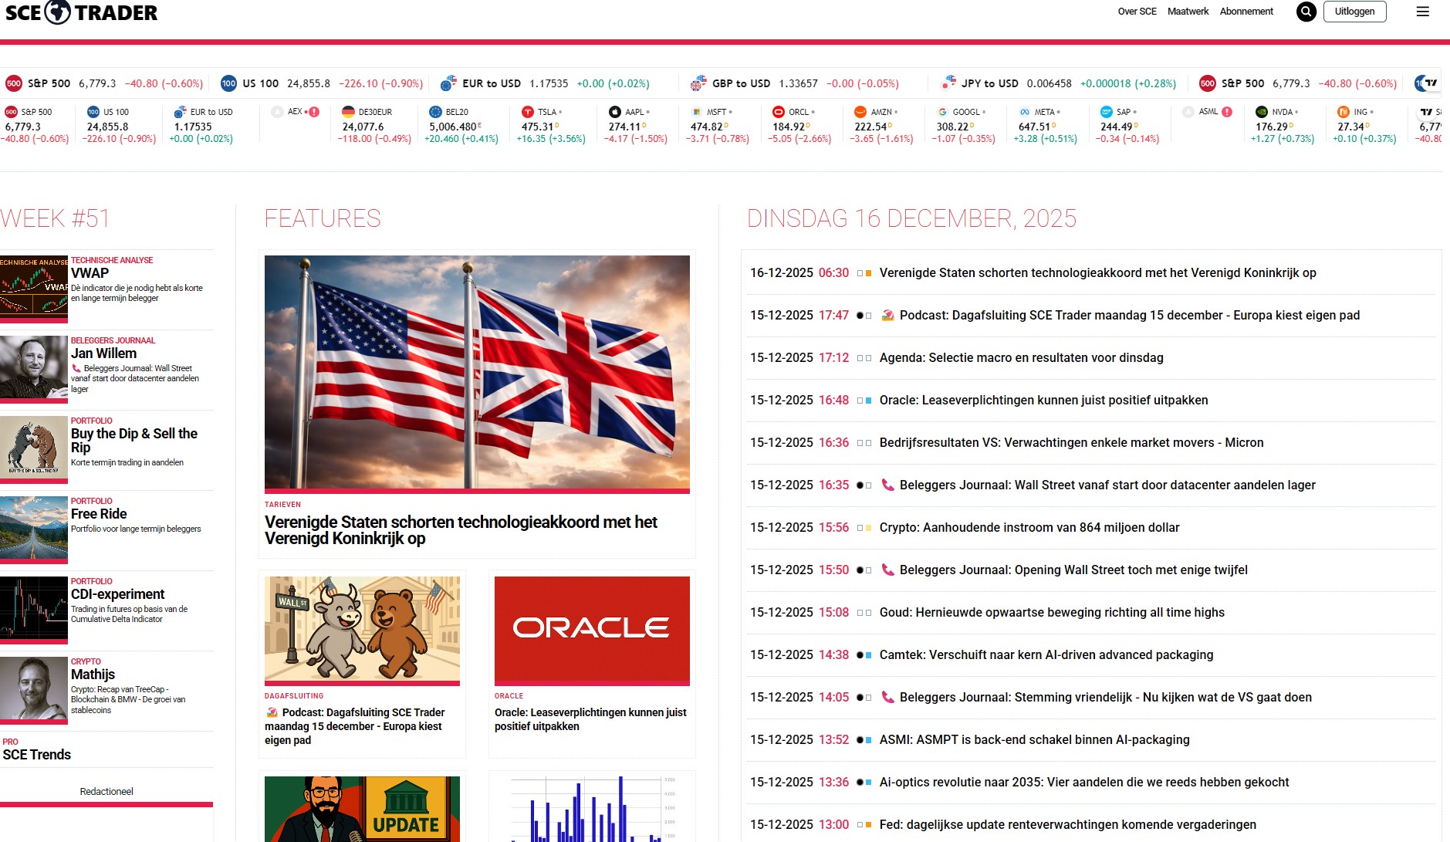Click the phone icon in the 15:50 news row
Viewport: 1450px width, 842px height.
pyautogui.click(x=888, y=570)
